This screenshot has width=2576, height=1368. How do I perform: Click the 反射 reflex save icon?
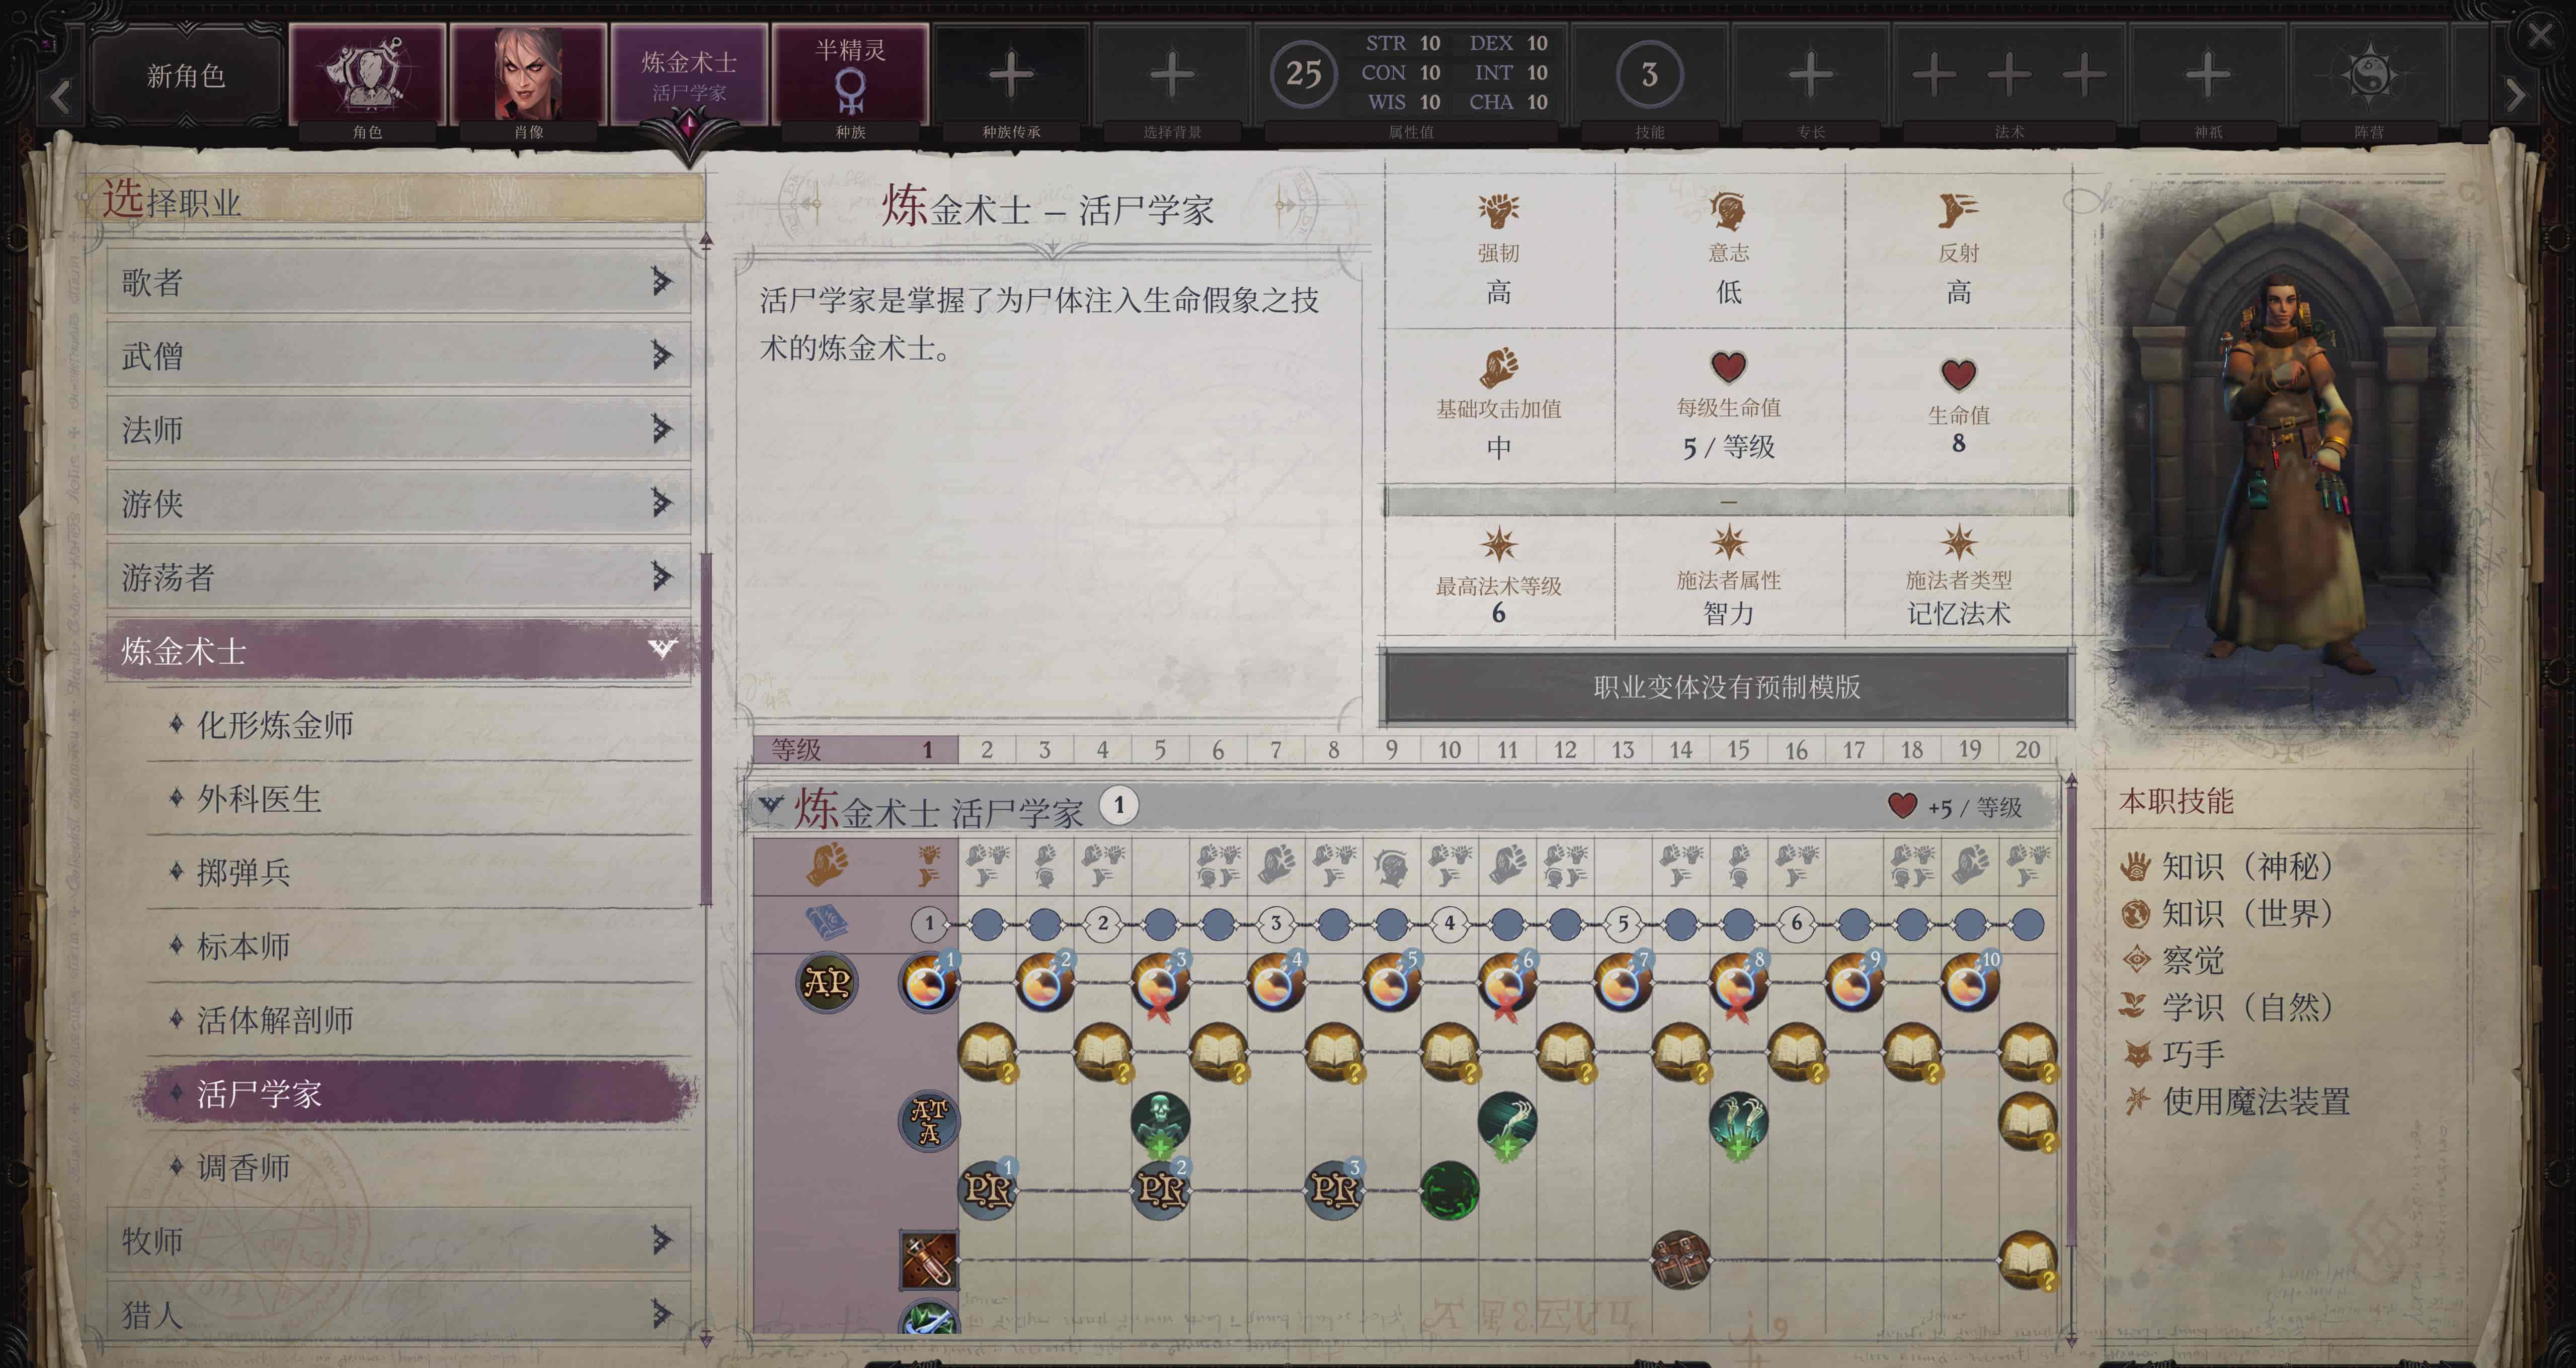click(x=1958, y=210)
